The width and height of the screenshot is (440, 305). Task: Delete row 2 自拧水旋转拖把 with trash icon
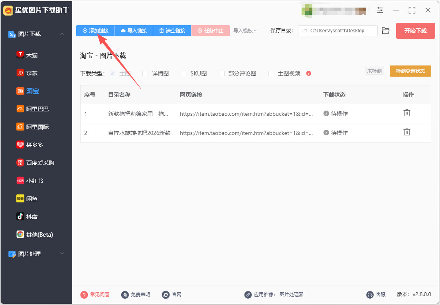(x=407, y=132)
